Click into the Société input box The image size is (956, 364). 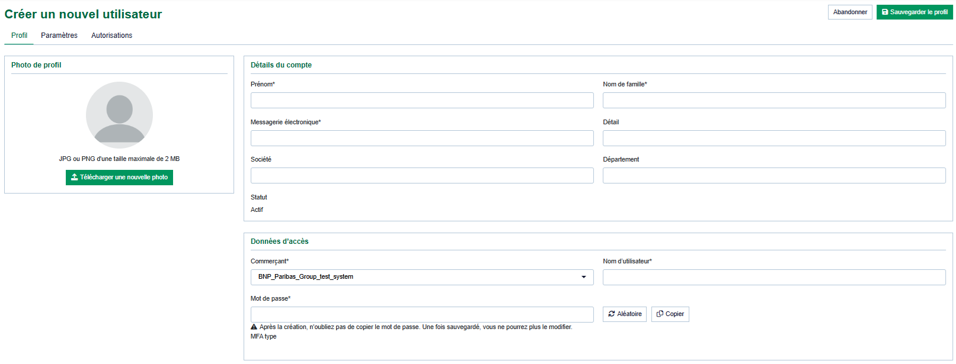tap(421, 175)
